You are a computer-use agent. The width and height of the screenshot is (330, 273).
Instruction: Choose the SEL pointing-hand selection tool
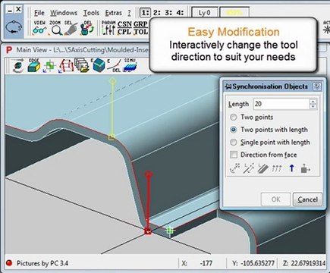[x=71, y=27]
